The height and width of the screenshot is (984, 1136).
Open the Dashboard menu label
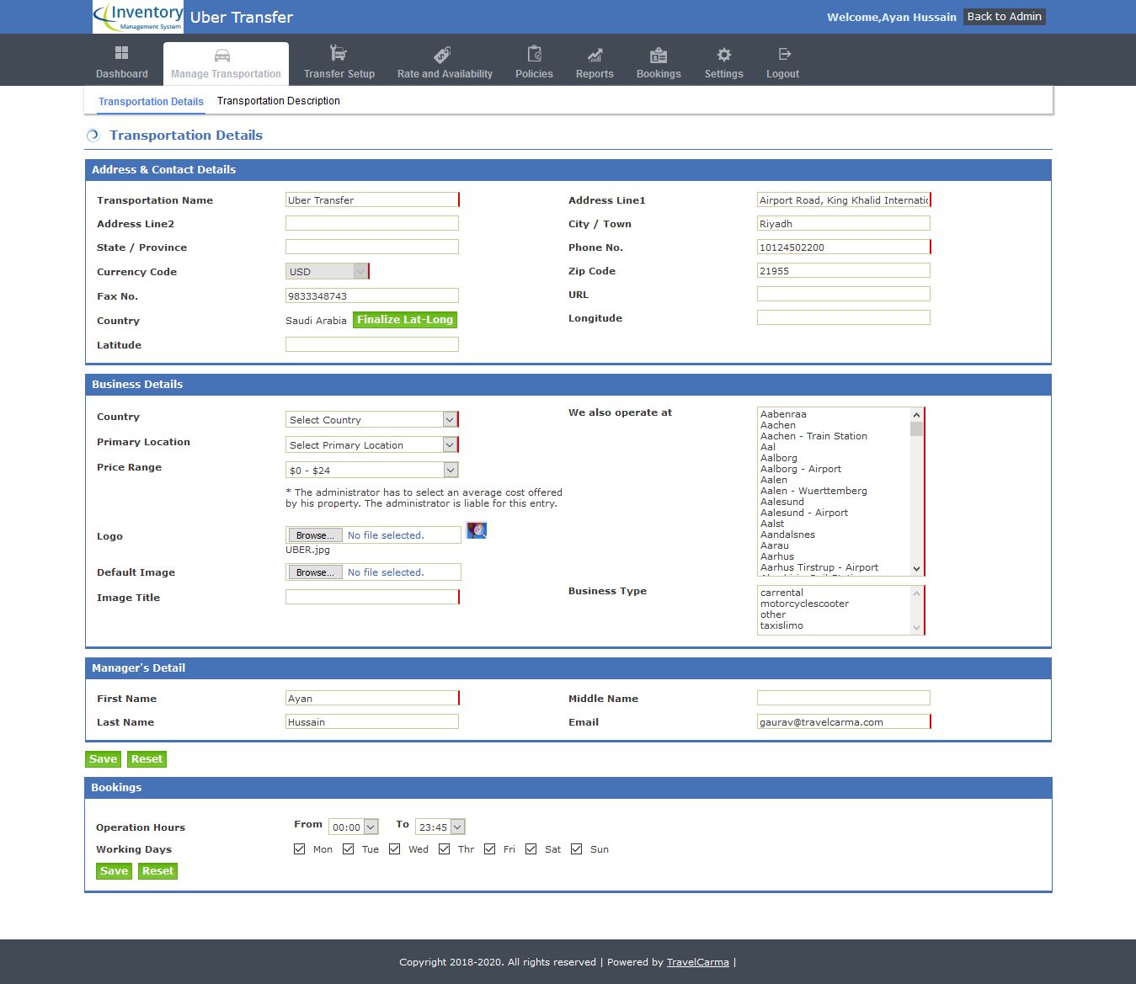pos(122,74)
